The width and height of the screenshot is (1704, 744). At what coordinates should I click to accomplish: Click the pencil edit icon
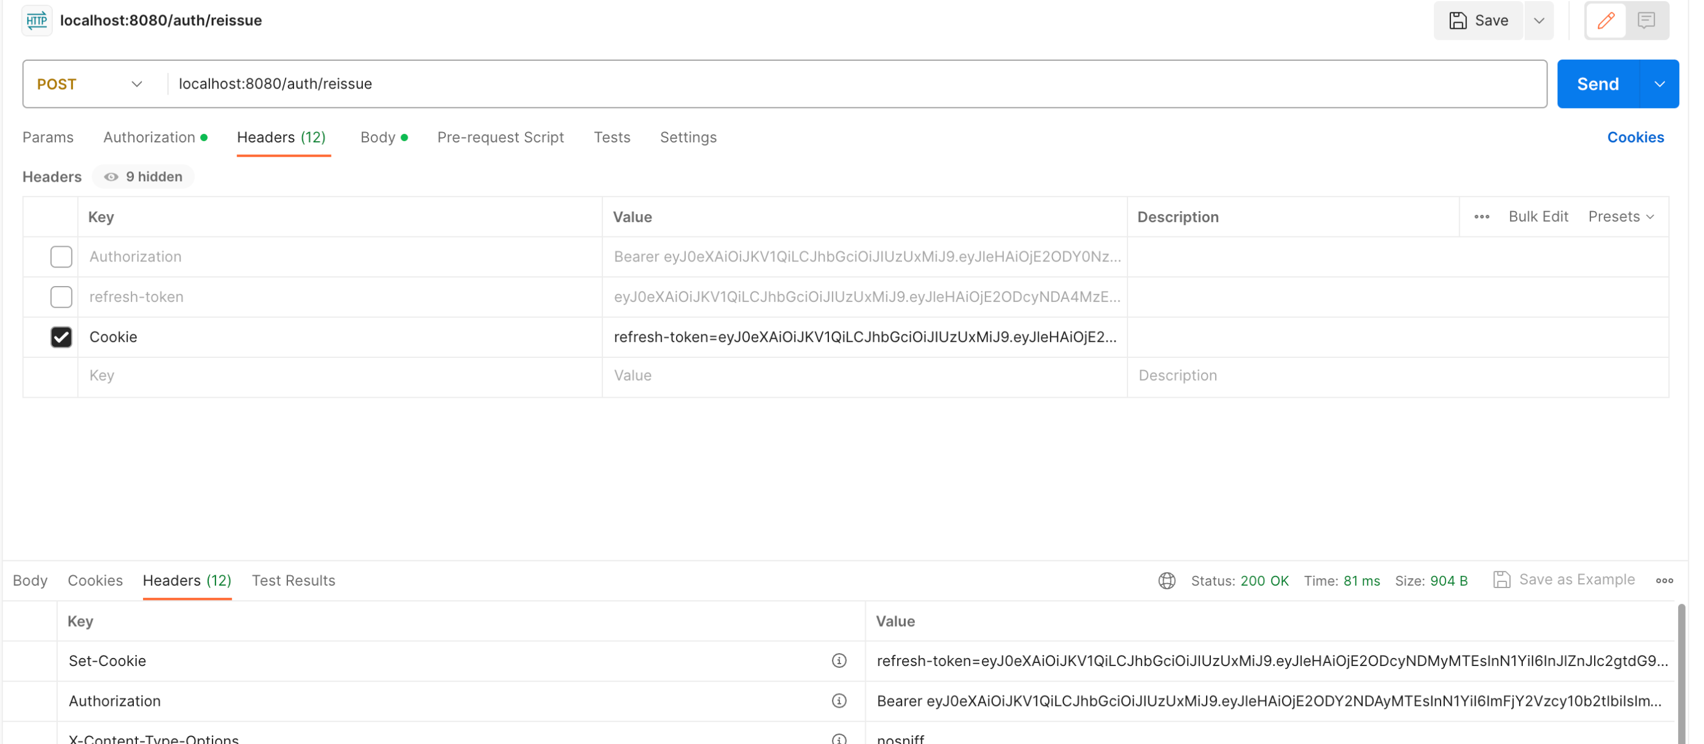coord(1605,20)
